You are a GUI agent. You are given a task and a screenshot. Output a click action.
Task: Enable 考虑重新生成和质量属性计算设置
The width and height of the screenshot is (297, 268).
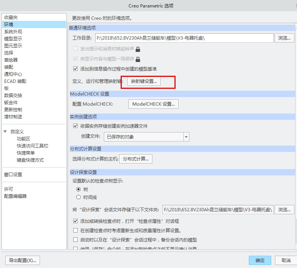(x=75, y=230)
